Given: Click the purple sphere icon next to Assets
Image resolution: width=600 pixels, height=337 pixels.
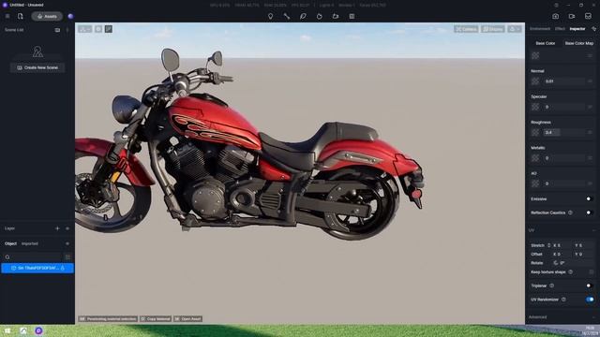Looking at the screenshot, I should (70, 17).
